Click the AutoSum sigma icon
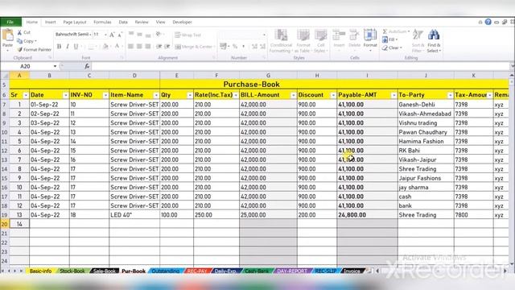This screenshot has height=290, width=515. click(385, 31)
